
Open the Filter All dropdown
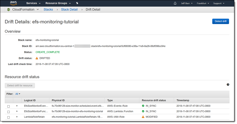pyautogui.click(x=18, y=94)
